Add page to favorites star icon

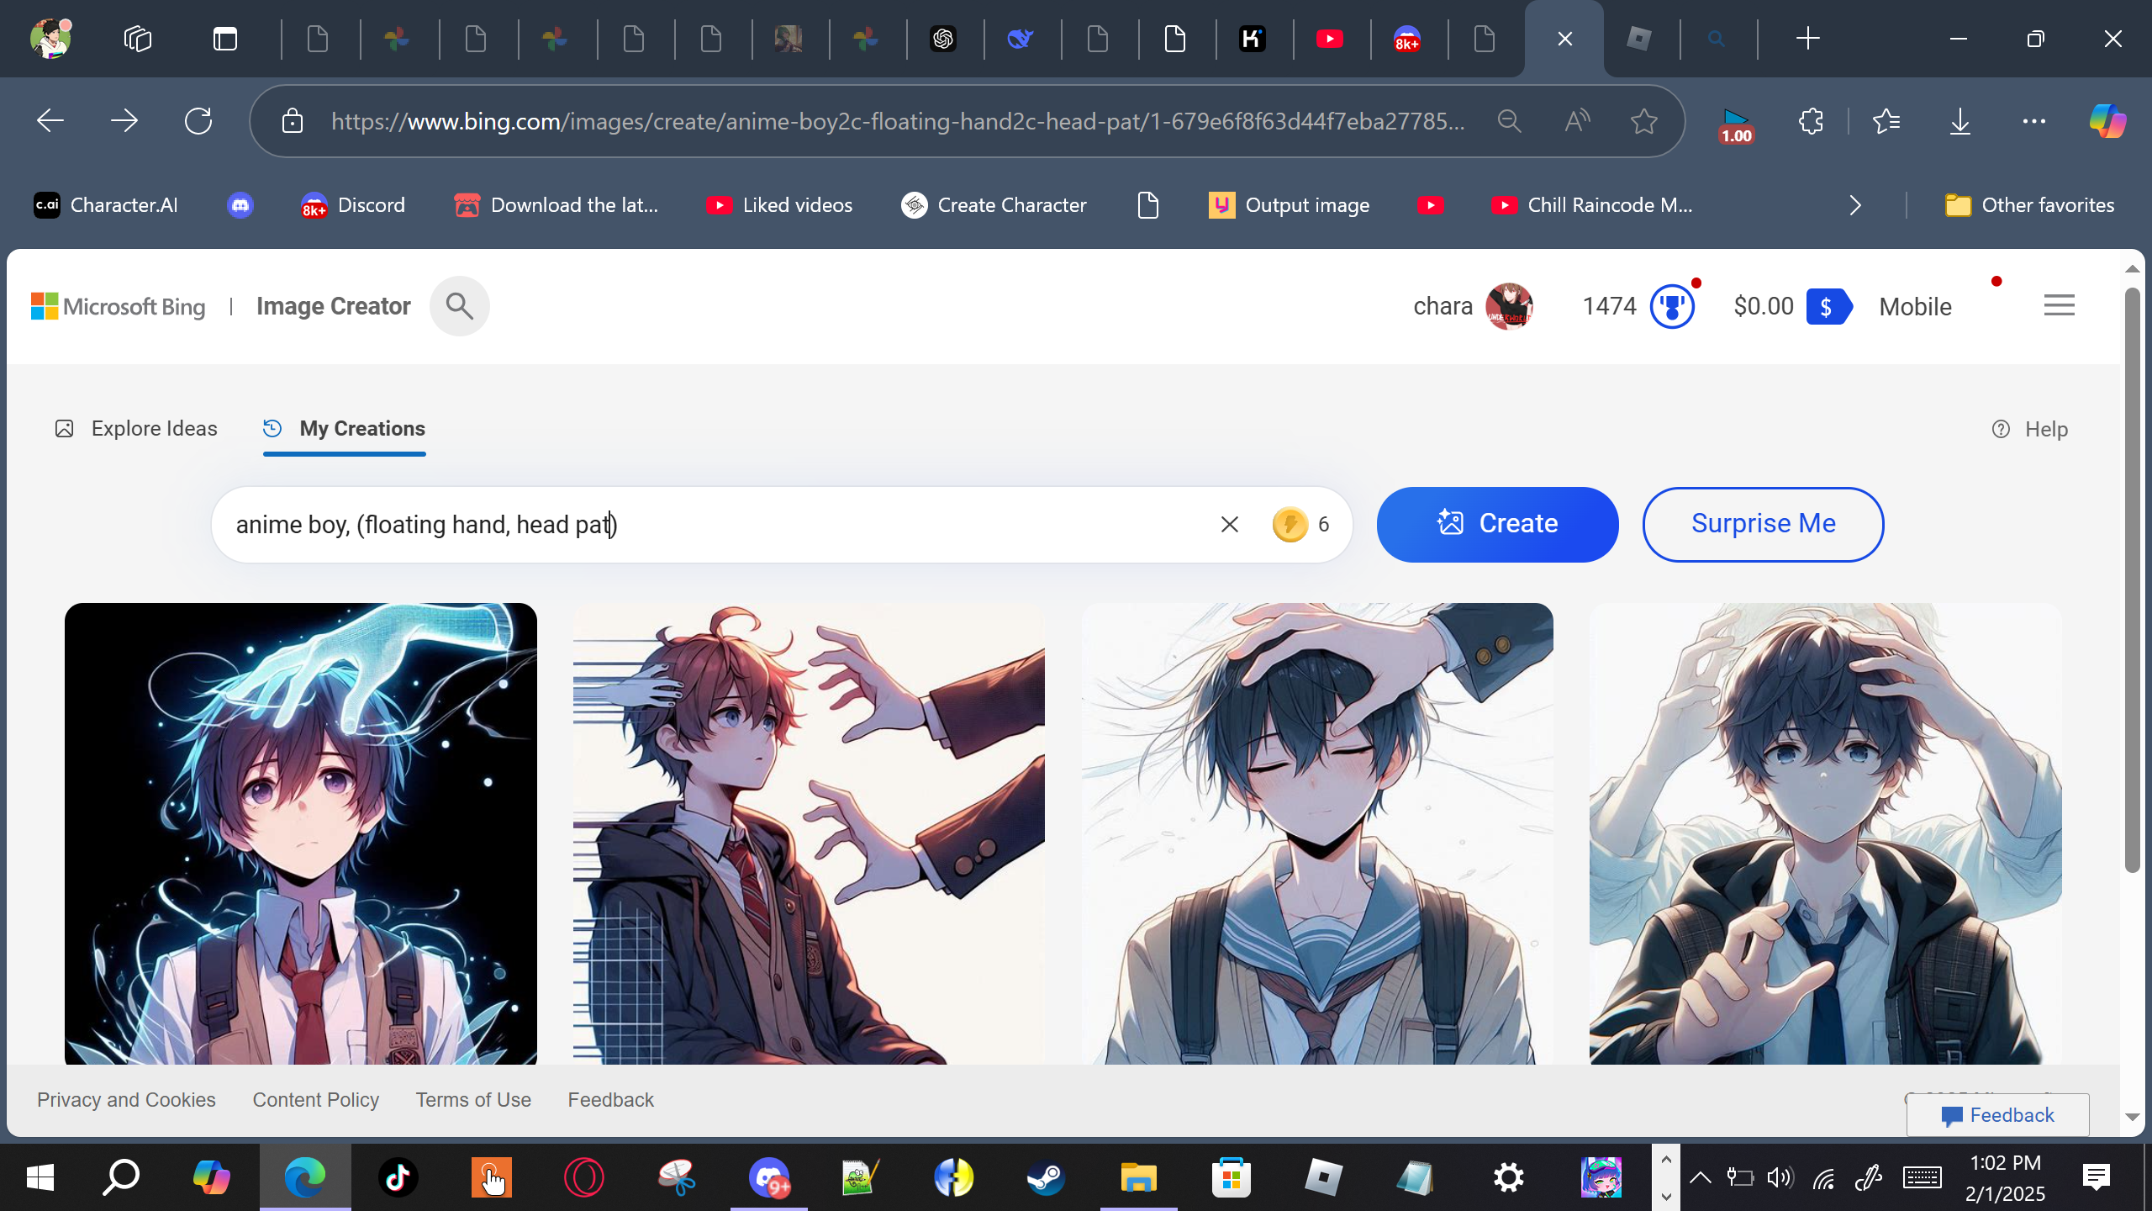point(1643,122)
